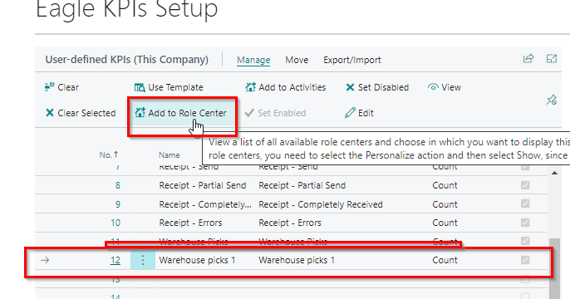Screen dimensions: 570x299
Task: Click Add to Activities icon
Action: click(x=250, y=87)
